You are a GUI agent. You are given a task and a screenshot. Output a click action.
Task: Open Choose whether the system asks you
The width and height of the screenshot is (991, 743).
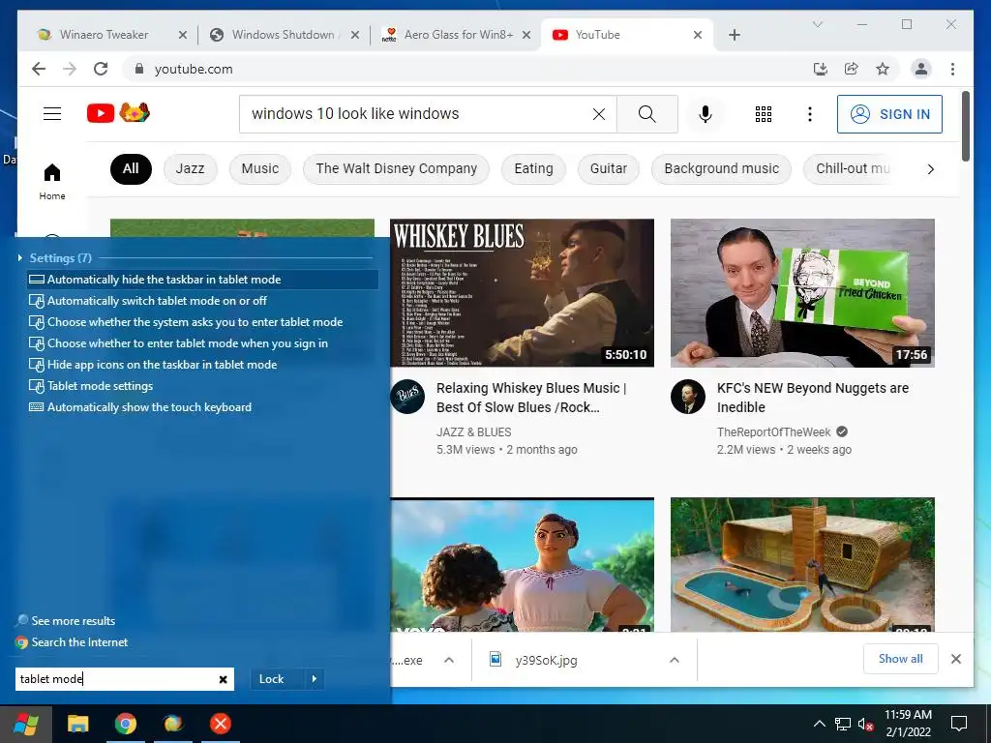pyautogui.click(x=202, y=322)
